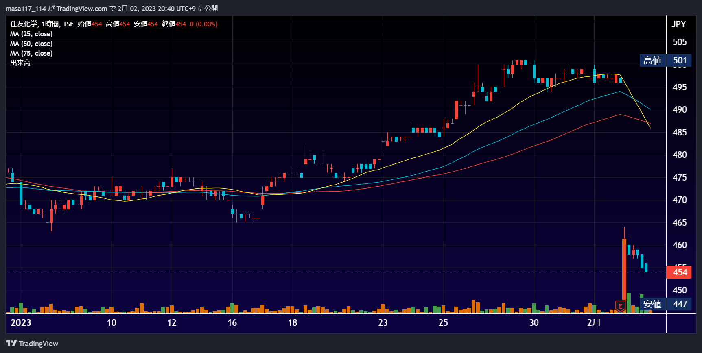702x353 pixels.
Task: Select the MA (50, close) indicator label
Action: pyautogui.click(x=31, y=44)
